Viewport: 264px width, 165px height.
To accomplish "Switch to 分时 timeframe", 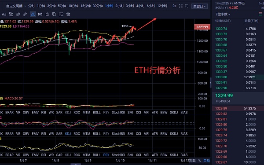I will 31,6.
